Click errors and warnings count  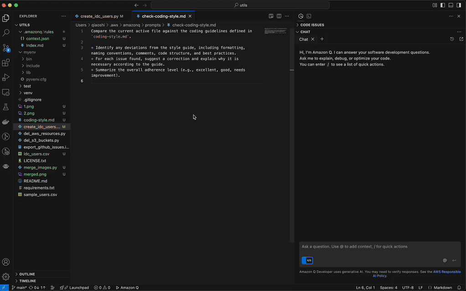pos(102,288)
